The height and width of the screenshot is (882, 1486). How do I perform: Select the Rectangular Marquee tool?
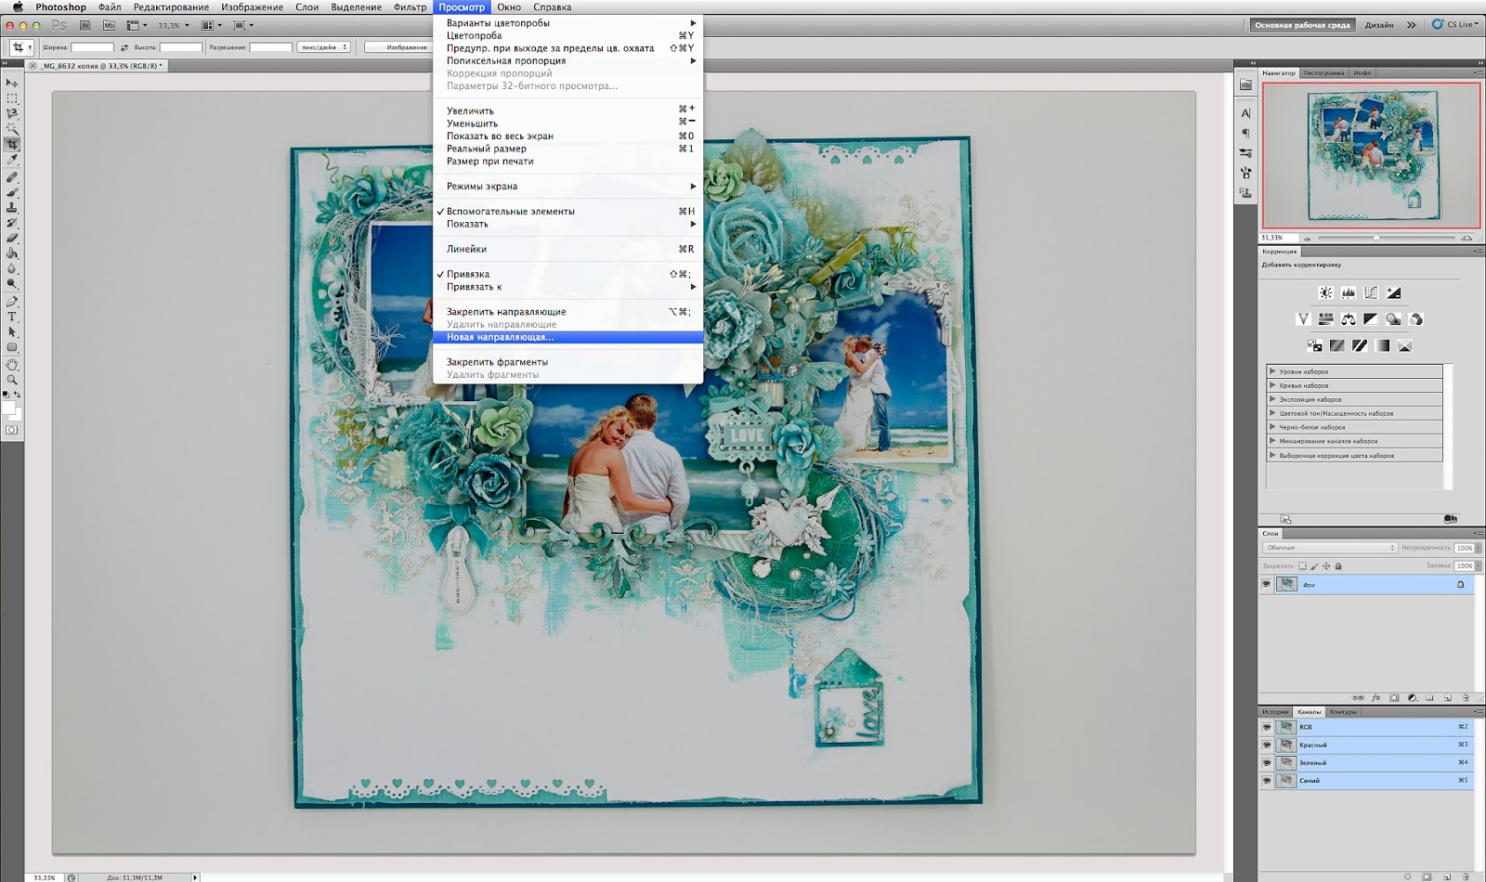pyautogui.click(x=12, y=98)
